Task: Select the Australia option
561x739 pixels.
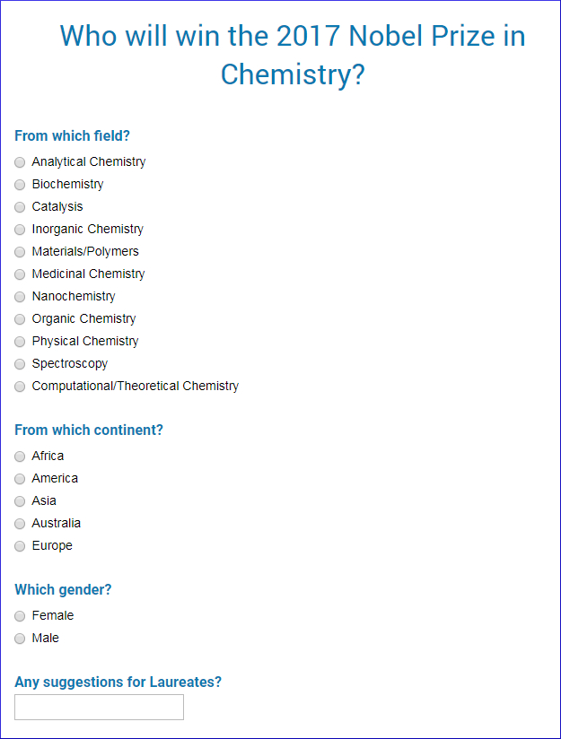Action: point(20,524)
